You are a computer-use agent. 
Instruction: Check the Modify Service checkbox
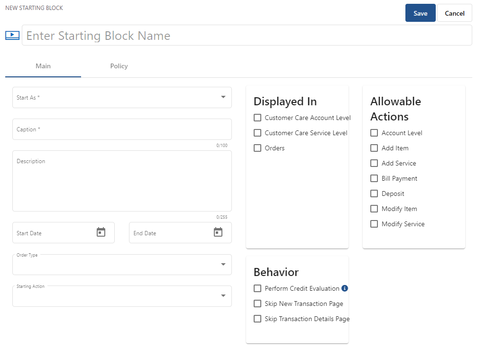[374, 224]
